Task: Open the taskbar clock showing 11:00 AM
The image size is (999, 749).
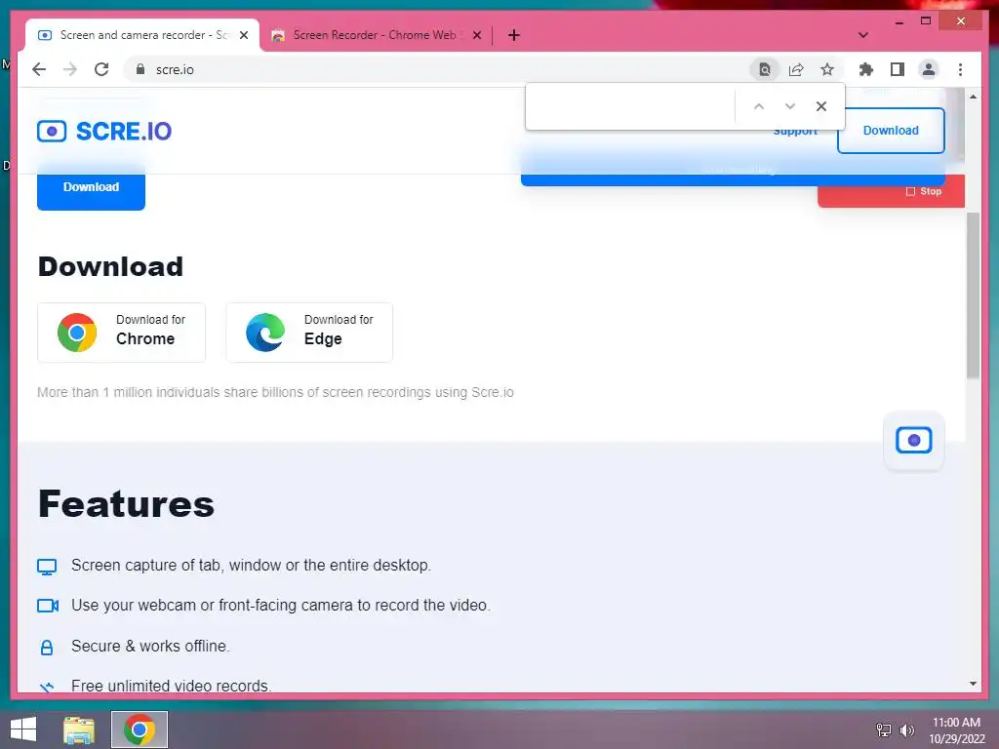Action: click(956, 729)
